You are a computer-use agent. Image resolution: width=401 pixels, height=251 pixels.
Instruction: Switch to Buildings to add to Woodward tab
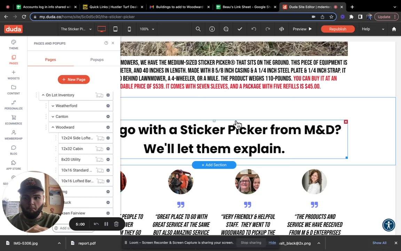179,7
